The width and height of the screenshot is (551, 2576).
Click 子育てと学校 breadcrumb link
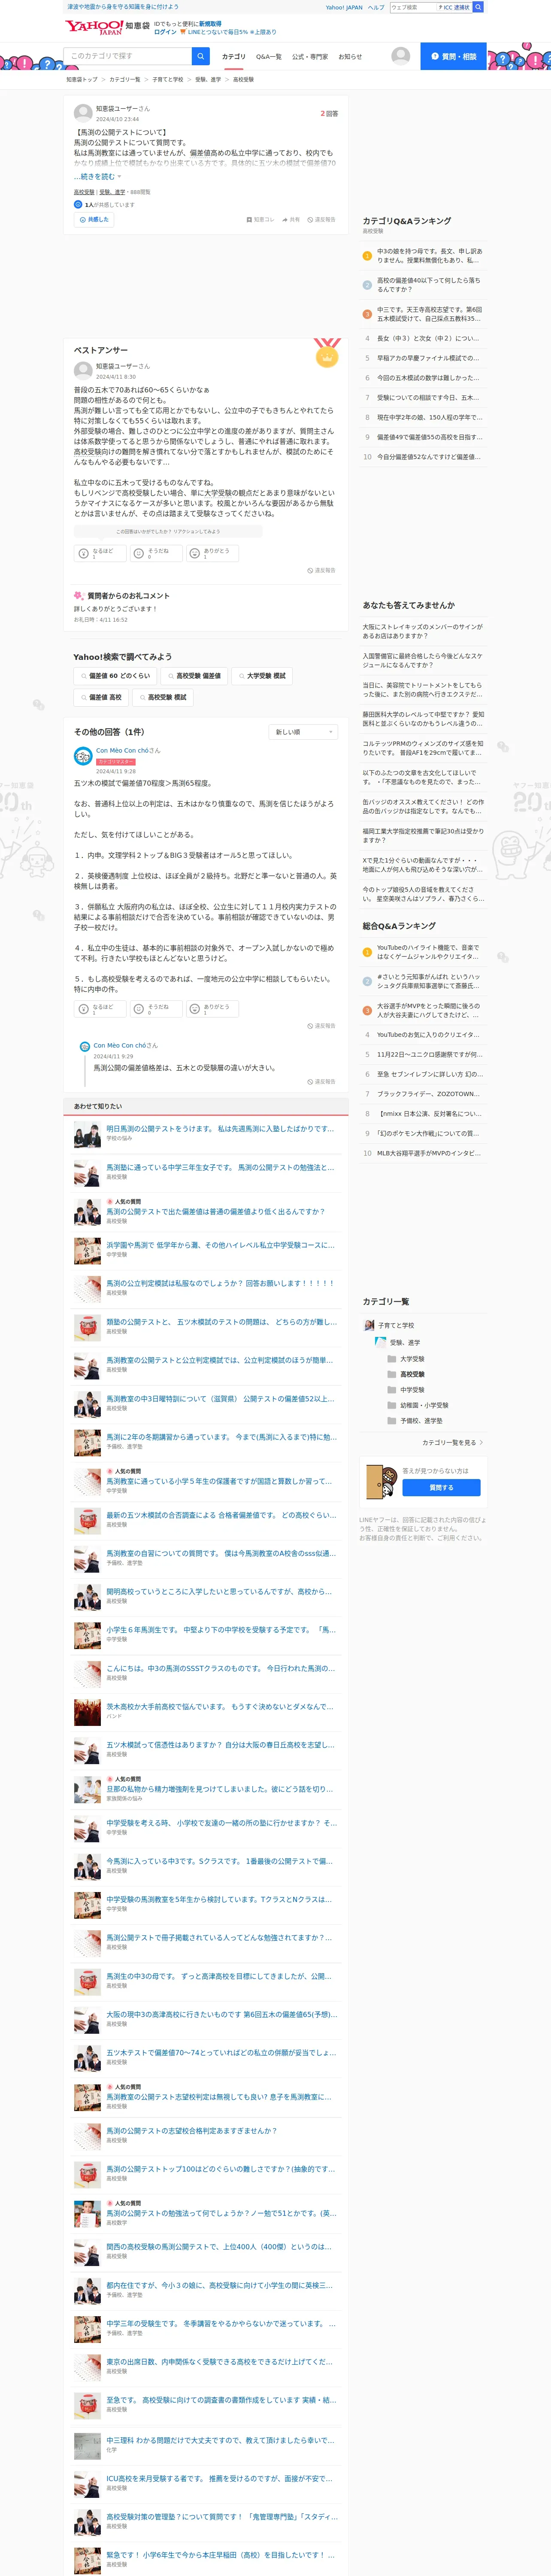tap(168, 79)
